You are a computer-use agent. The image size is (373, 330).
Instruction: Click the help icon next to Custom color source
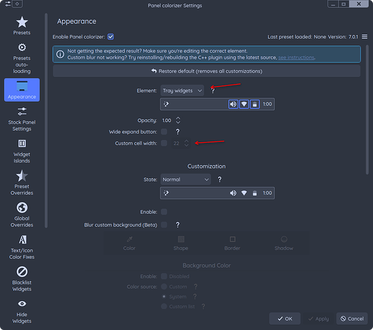195,286
